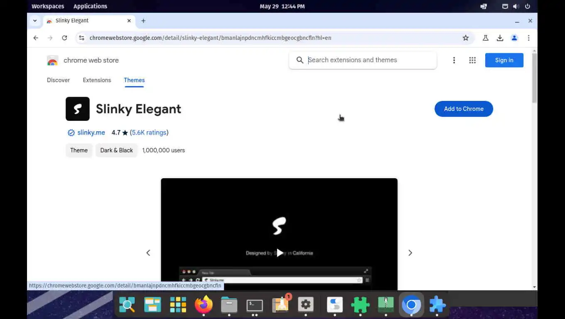
Task: Show the next preview image with the right arrow
Action: point(410,253)
